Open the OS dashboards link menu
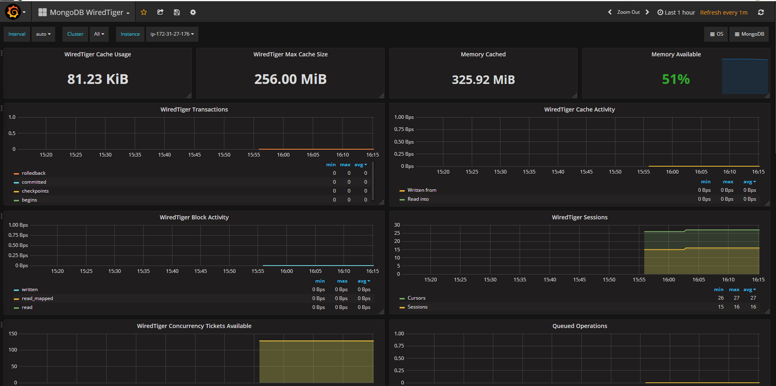The width and height of the screenshot is (776, 386). coord(716,34)
